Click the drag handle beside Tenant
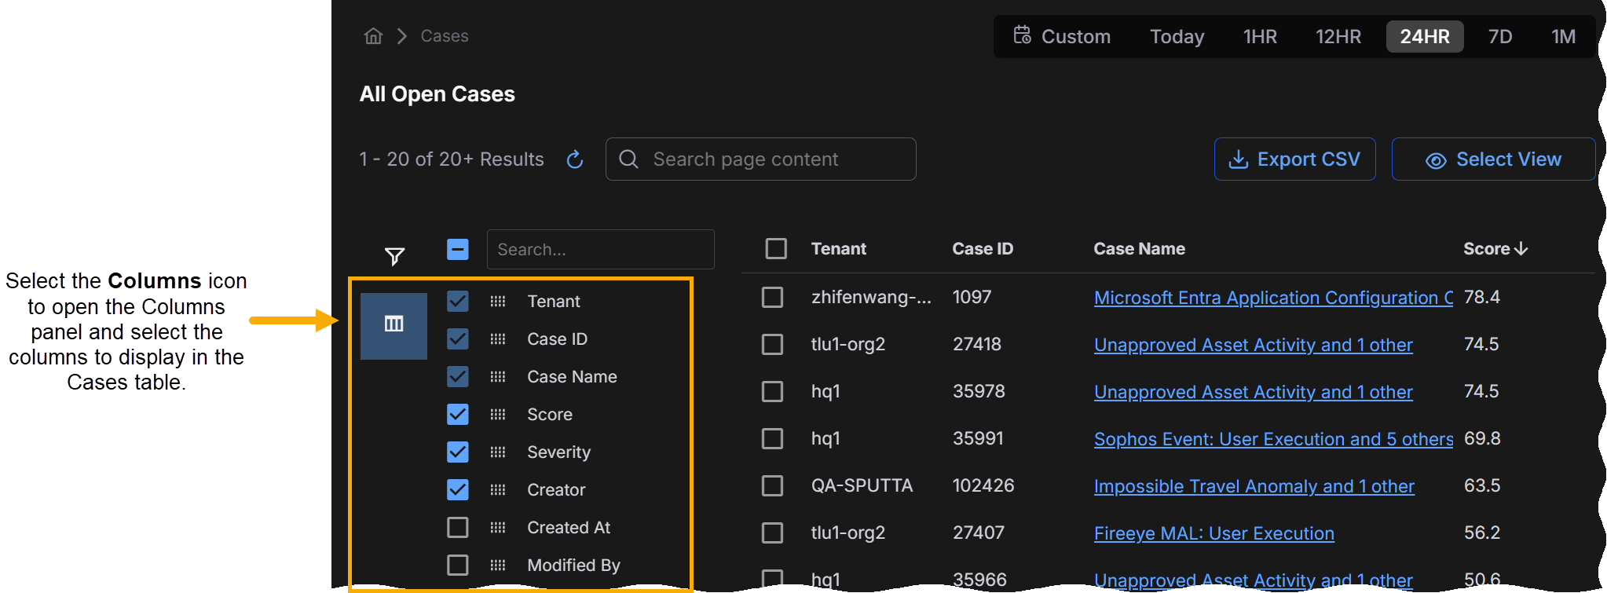The image size is (1607, 593). [497, 302]
